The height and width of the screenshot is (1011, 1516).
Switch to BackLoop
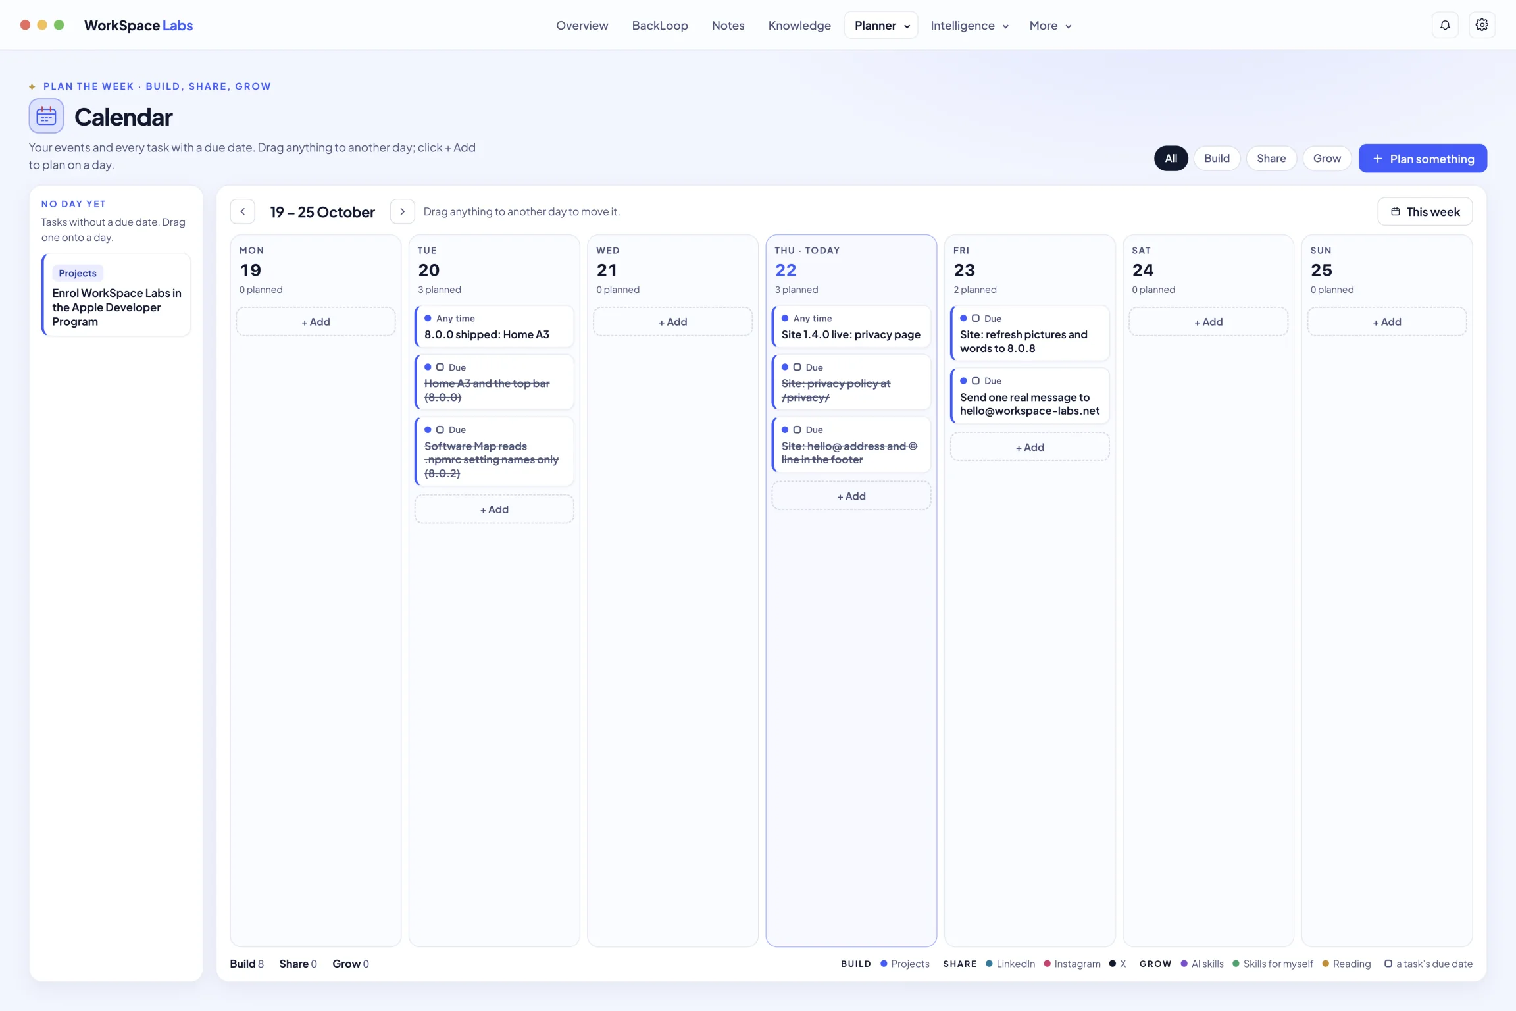tap(660, 25)
